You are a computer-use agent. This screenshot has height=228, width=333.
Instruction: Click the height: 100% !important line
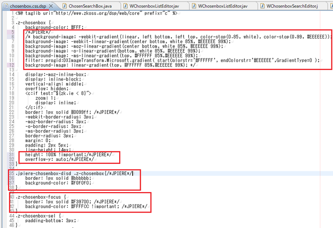point(69,154)
